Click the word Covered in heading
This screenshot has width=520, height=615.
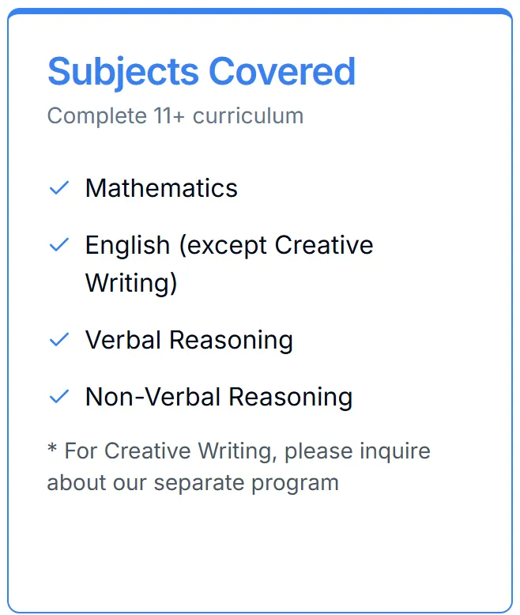click(282, 71)
